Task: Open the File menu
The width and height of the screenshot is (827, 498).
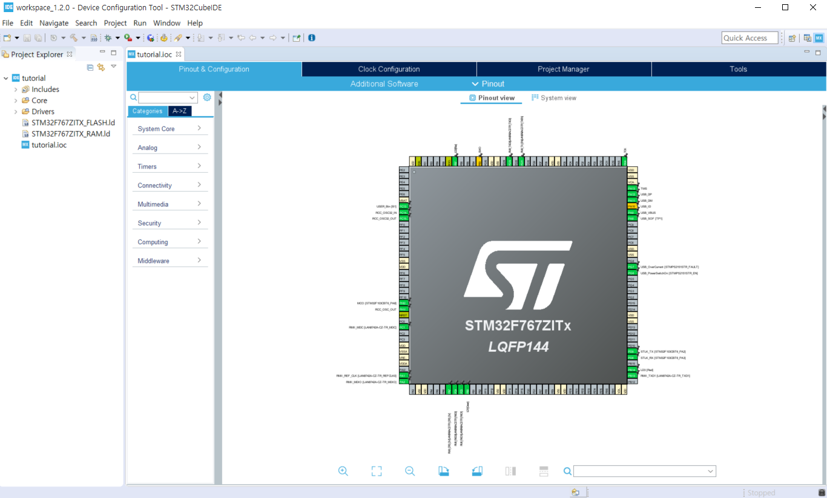Action: 8,23
